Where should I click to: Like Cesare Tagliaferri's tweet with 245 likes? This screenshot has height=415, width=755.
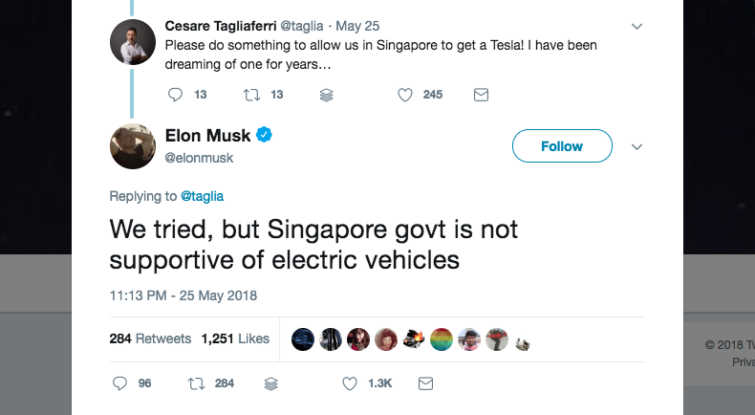pos(404,95)
